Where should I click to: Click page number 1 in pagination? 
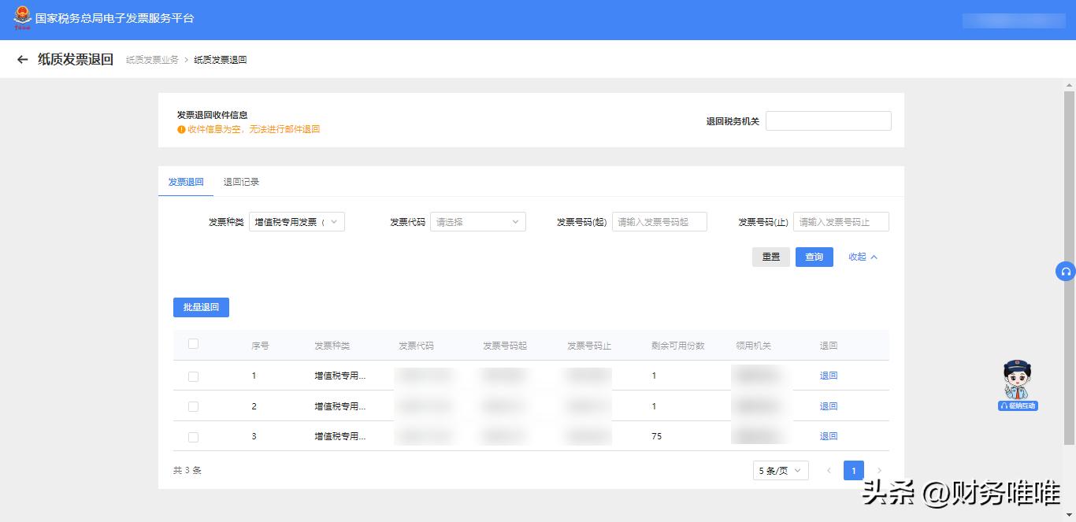(853, 470)
